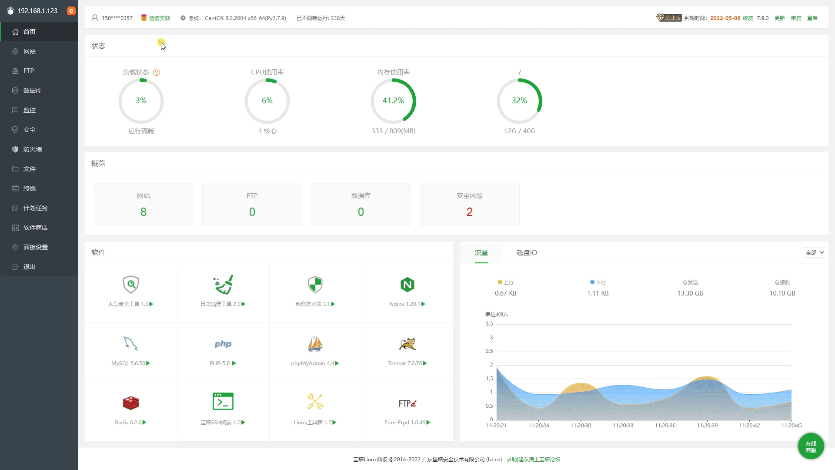Switch to the 磁盘IO tab
Image resolution: width=835 pixels, height=470 pixels.
[x=527, y=253]
